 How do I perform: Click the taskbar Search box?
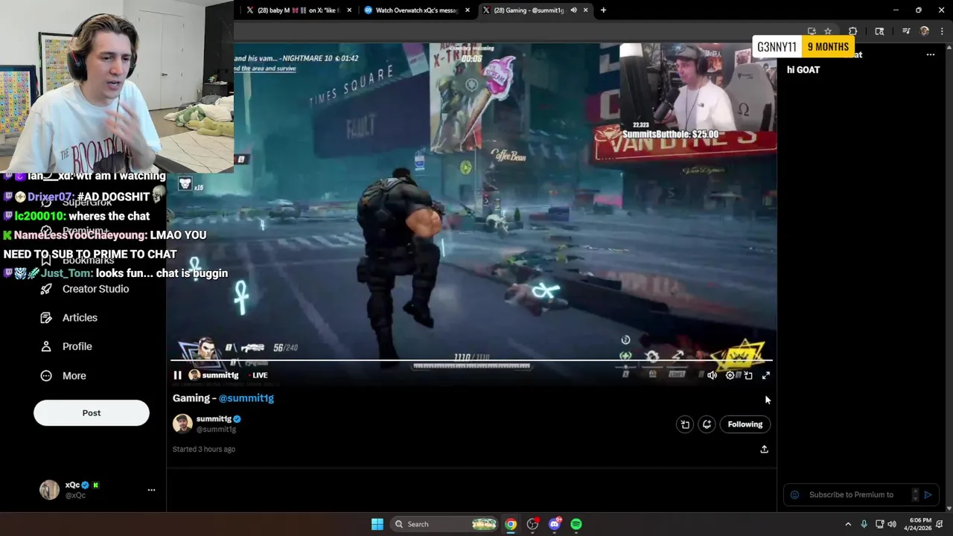coord(444,524)
